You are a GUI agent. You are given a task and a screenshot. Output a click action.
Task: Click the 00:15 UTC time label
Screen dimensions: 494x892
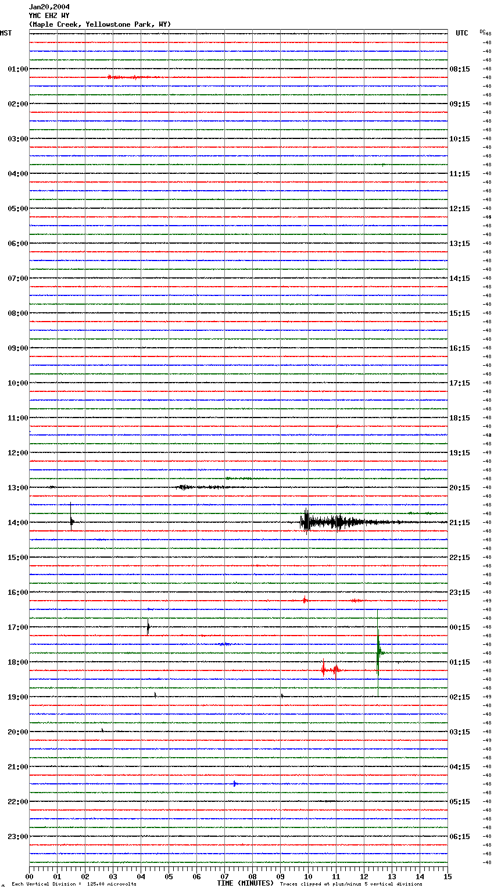click(x=460, y=627)
